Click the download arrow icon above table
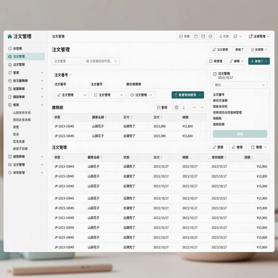 (184, 108)
